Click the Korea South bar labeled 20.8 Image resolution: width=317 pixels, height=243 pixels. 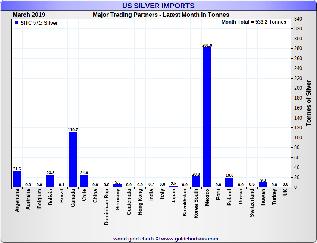pos(196,182)
